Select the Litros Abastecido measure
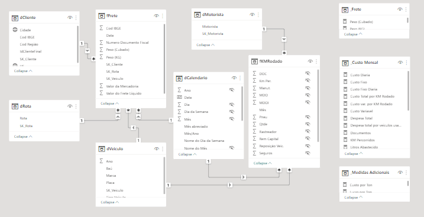Screen dimensions: 424x217 coord(364,147)
